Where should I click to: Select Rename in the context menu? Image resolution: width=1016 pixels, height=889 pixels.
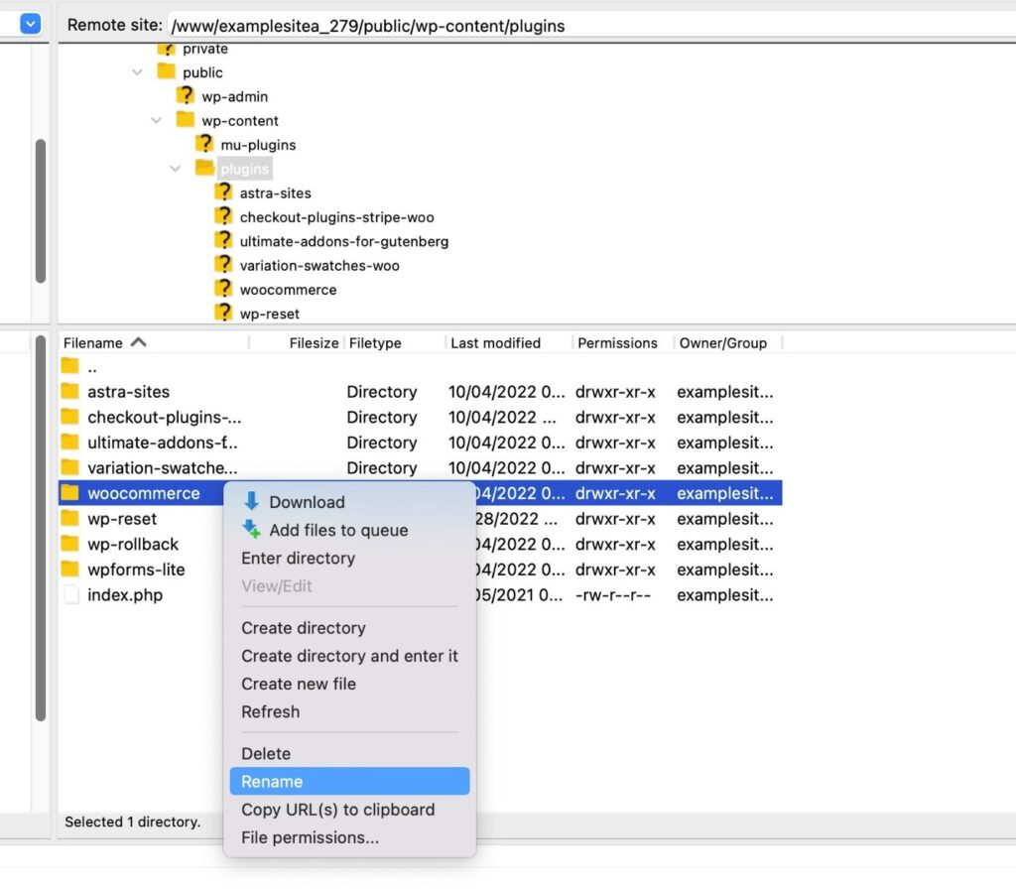coord(272,781)
